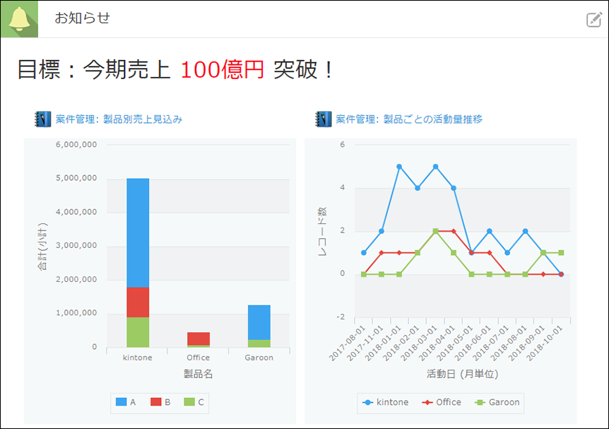Click green segment of kintone bar
The width and height of the screenshot is (609, 429).
coord(138,332)
